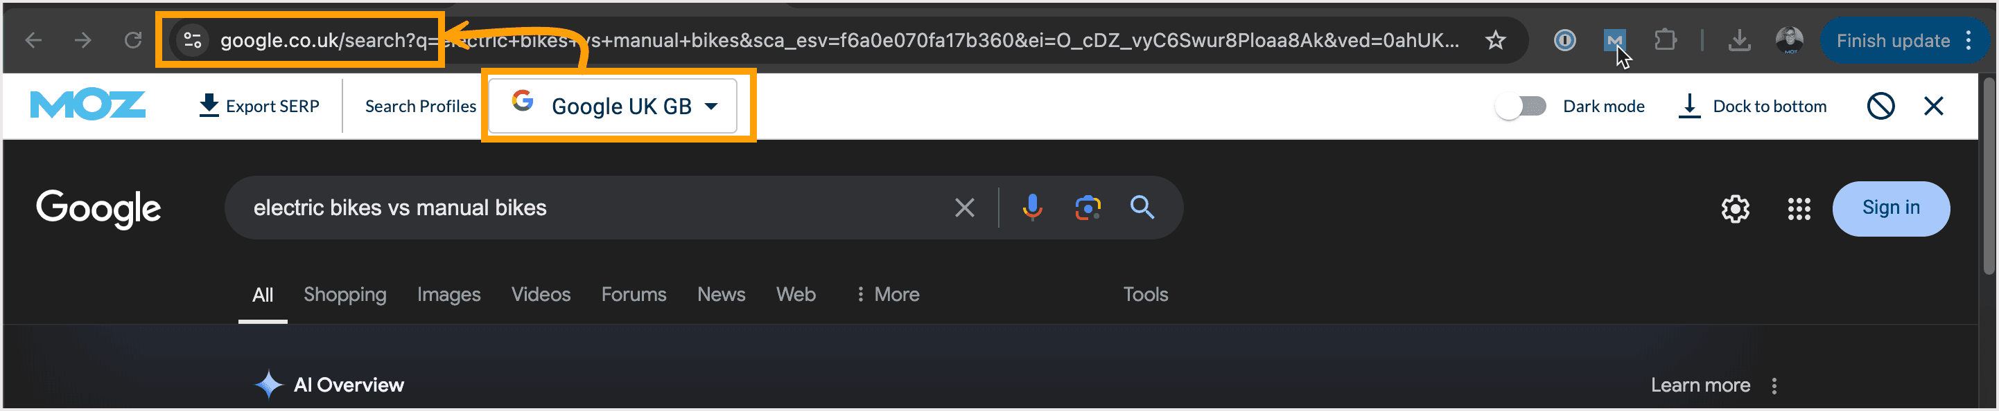
Task: Switch to the Images results tab
Action: tap(448, 294)
